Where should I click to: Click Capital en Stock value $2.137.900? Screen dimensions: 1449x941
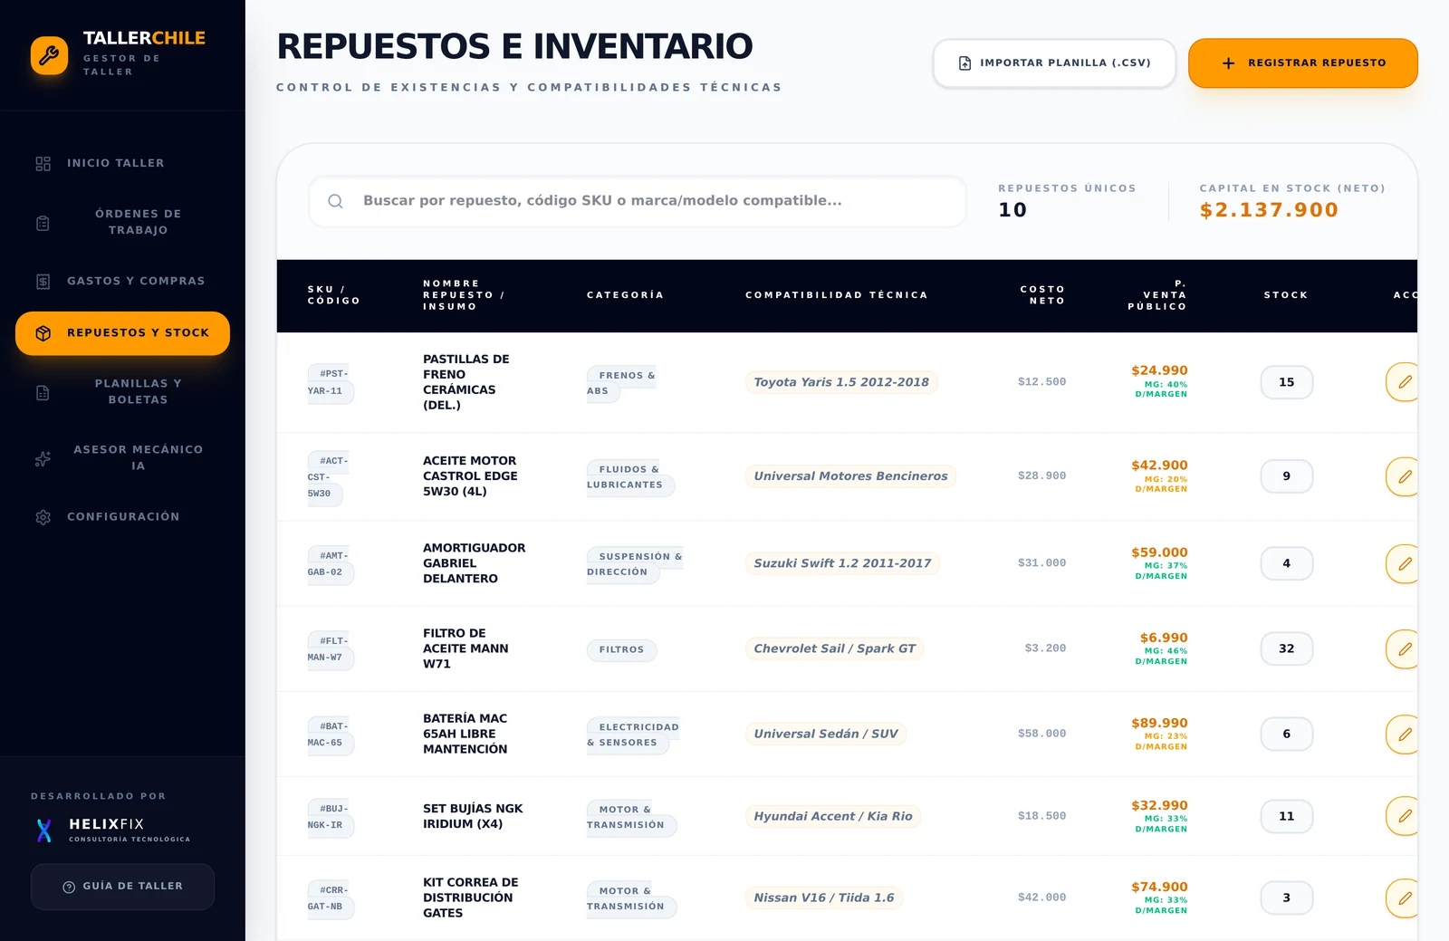click(1269, 210)
